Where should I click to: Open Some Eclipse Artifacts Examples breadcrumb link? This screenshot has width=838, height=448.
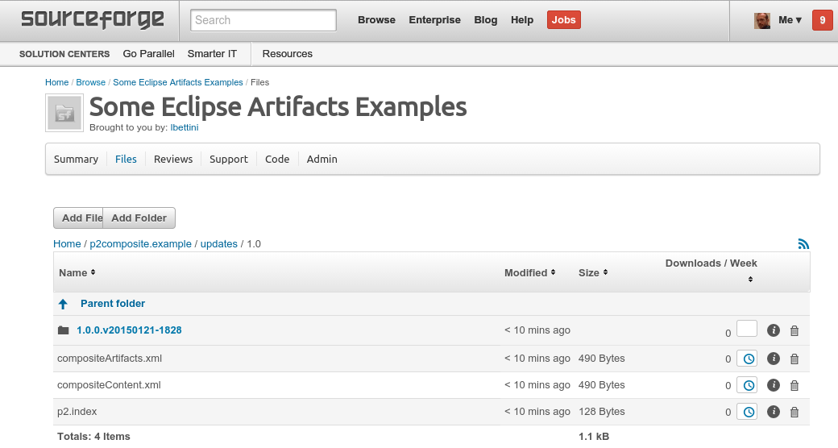pyautogui.click(x=178, y=82)
